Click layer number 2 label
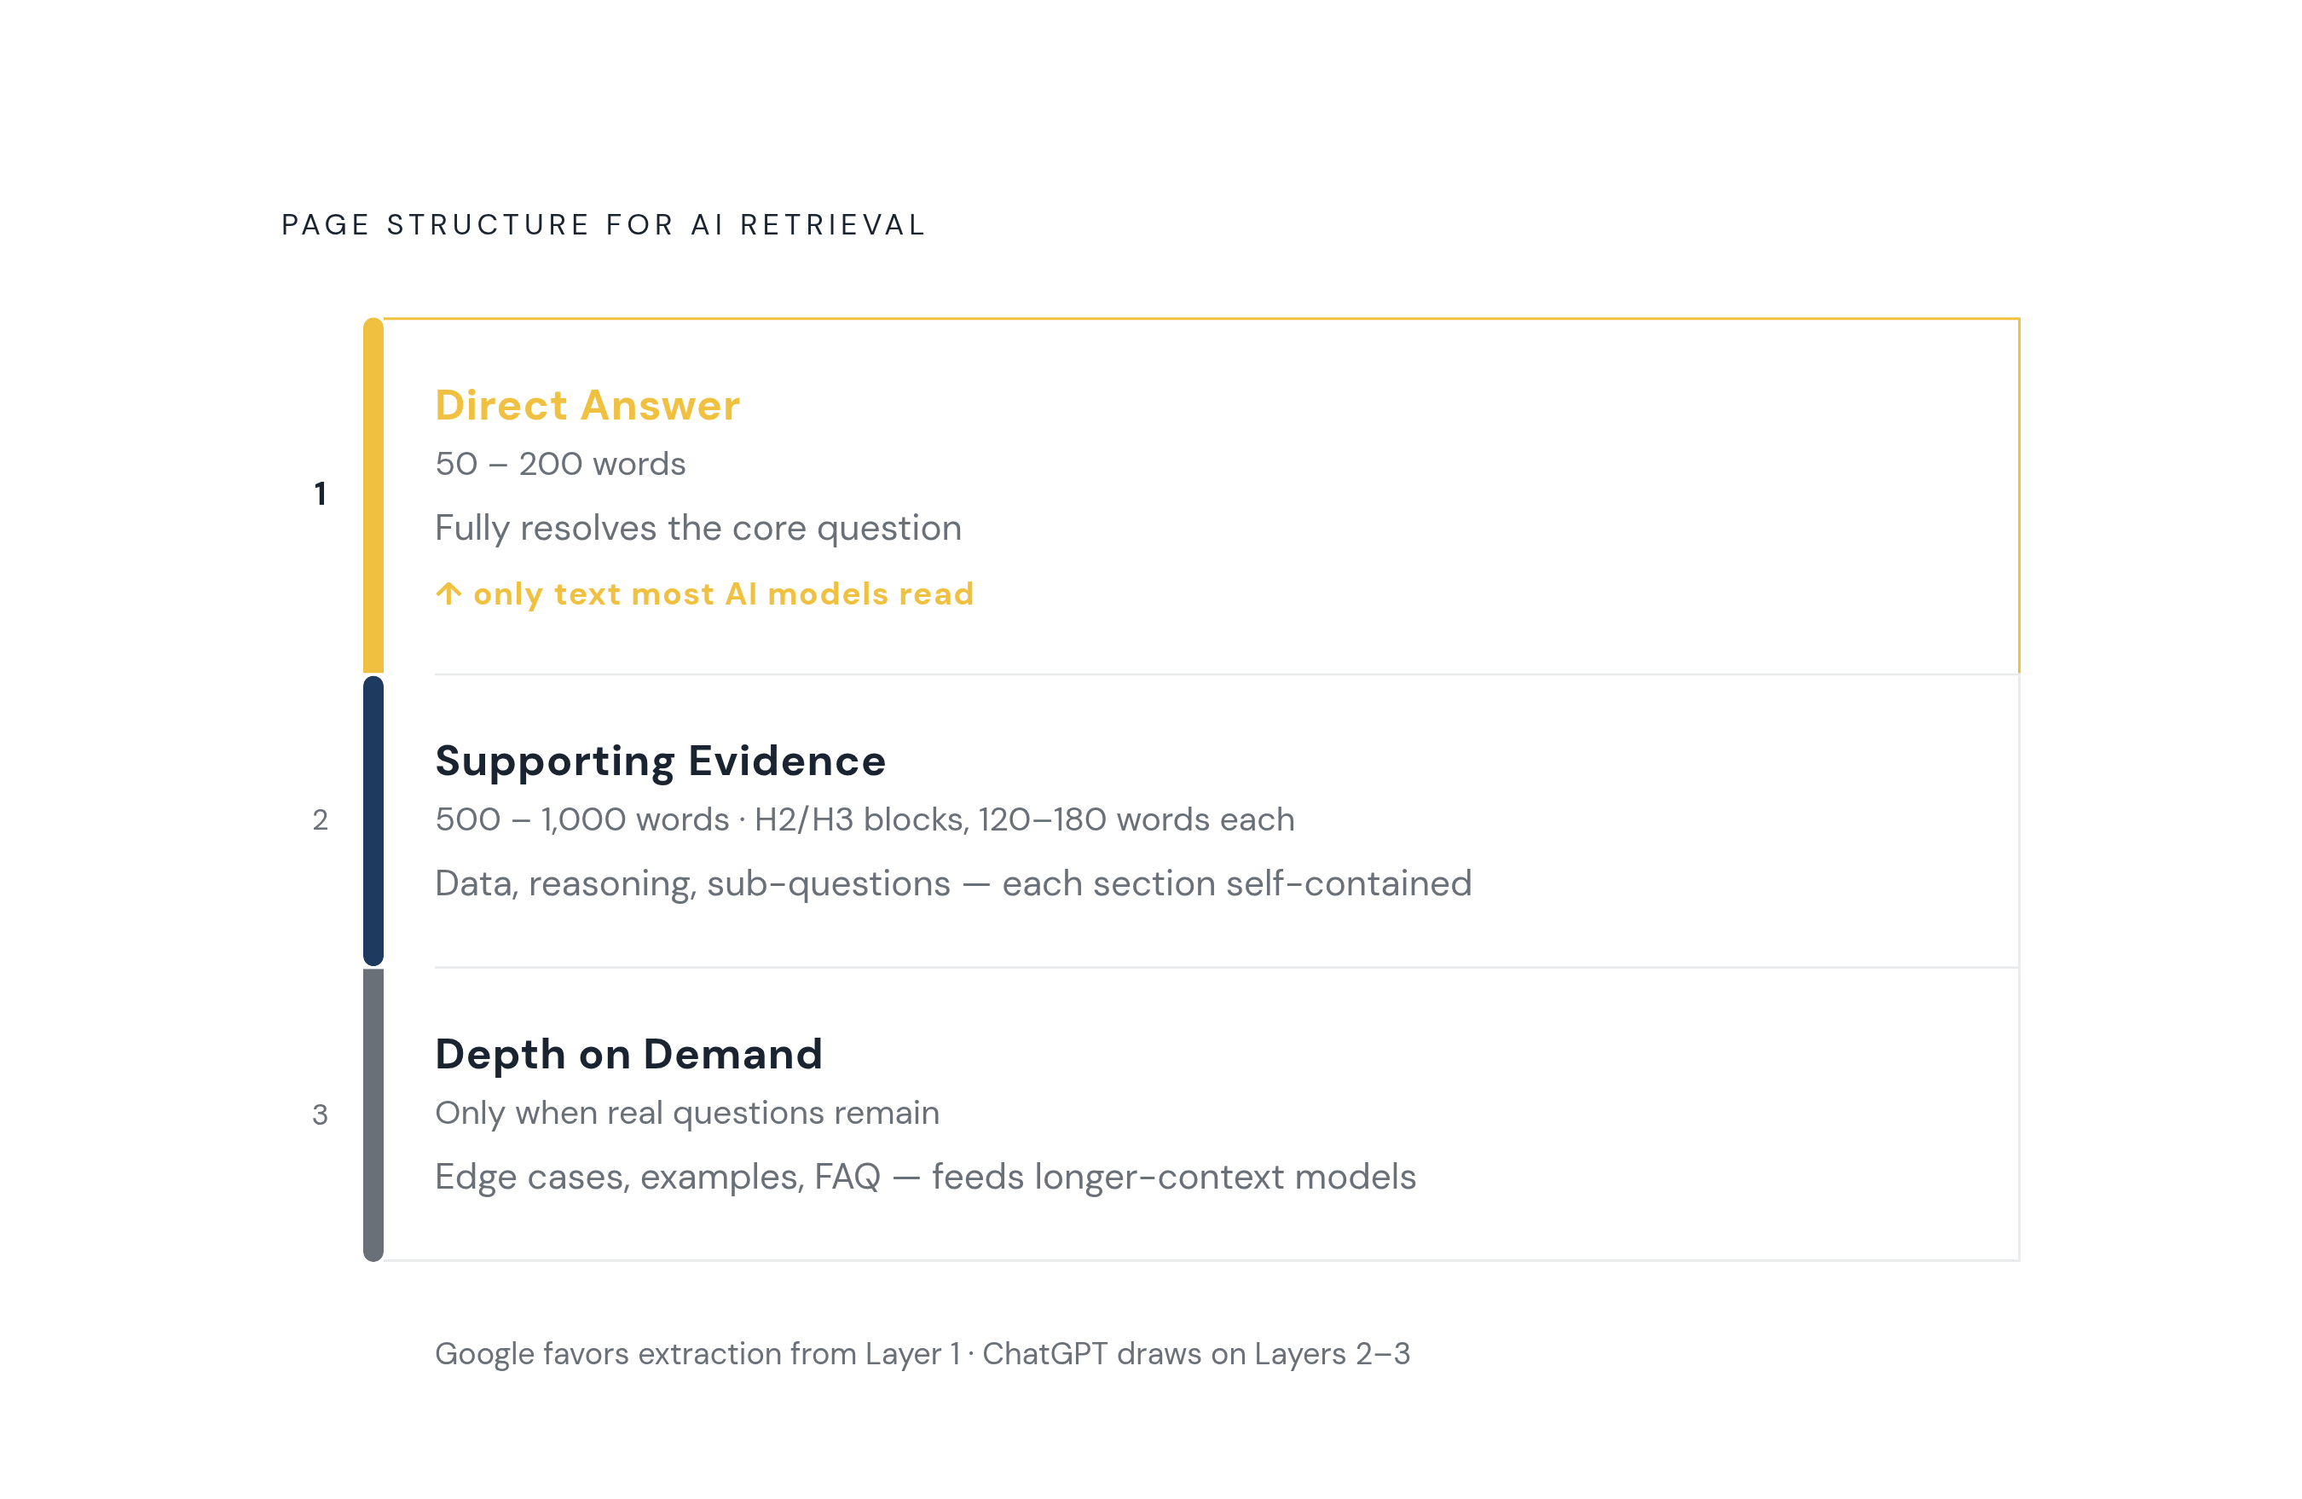This screenshot has height=1499, width=2302. coord(321,820)
